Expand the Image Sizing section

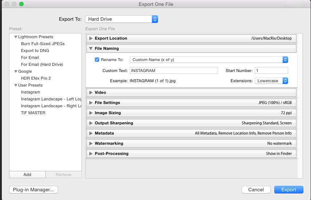tap(91, 113)
